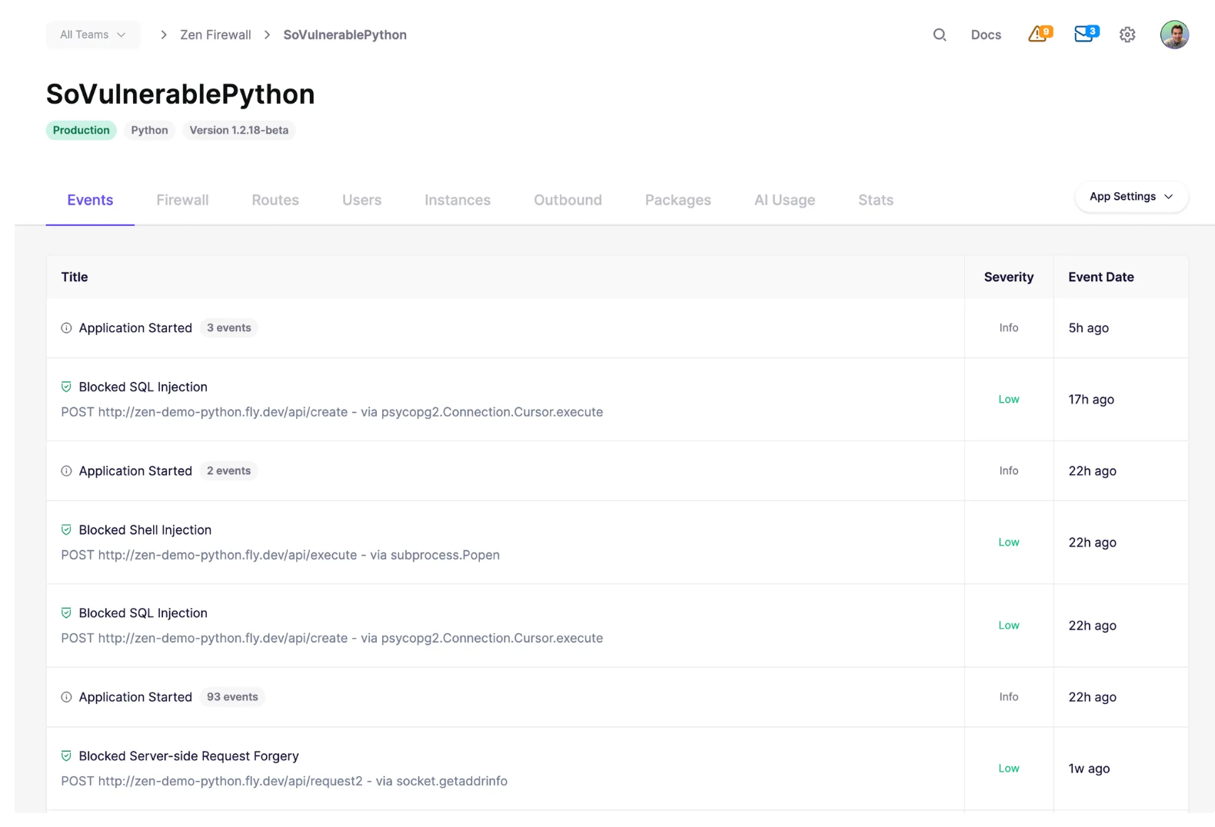Click shield icon of 17h ago SQL Injection
The width and height of the screenshot is (1215, 827).
click(x=66, y=387)
